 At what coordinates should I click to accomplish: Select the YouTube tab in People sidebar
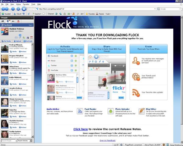[18, 21]
